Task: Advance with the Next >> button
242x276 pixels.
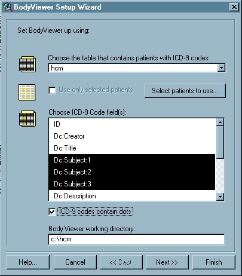Action: [x=167, y=262]
